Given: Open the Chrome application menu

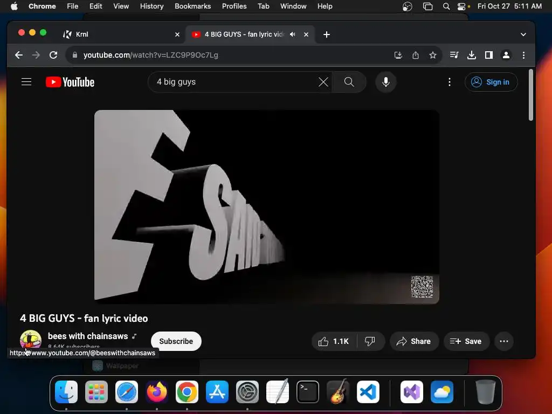Looking at the screenshot, I should pyautogui.click(x=42, y=6).
